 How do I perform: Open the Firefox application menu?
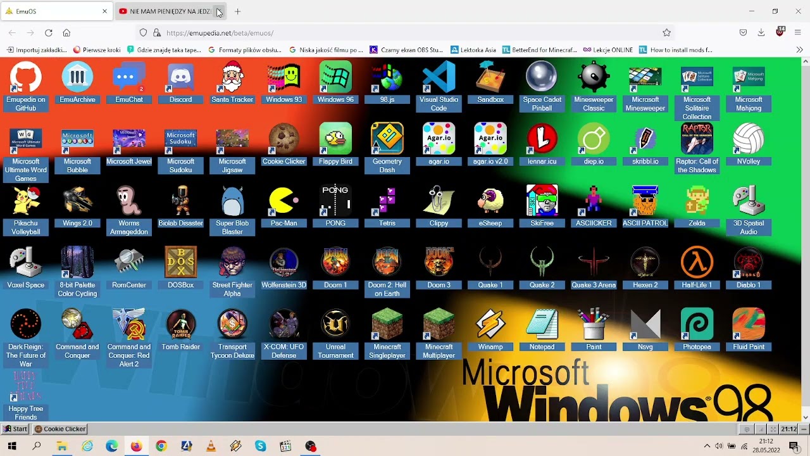click(x=798, y=33)
